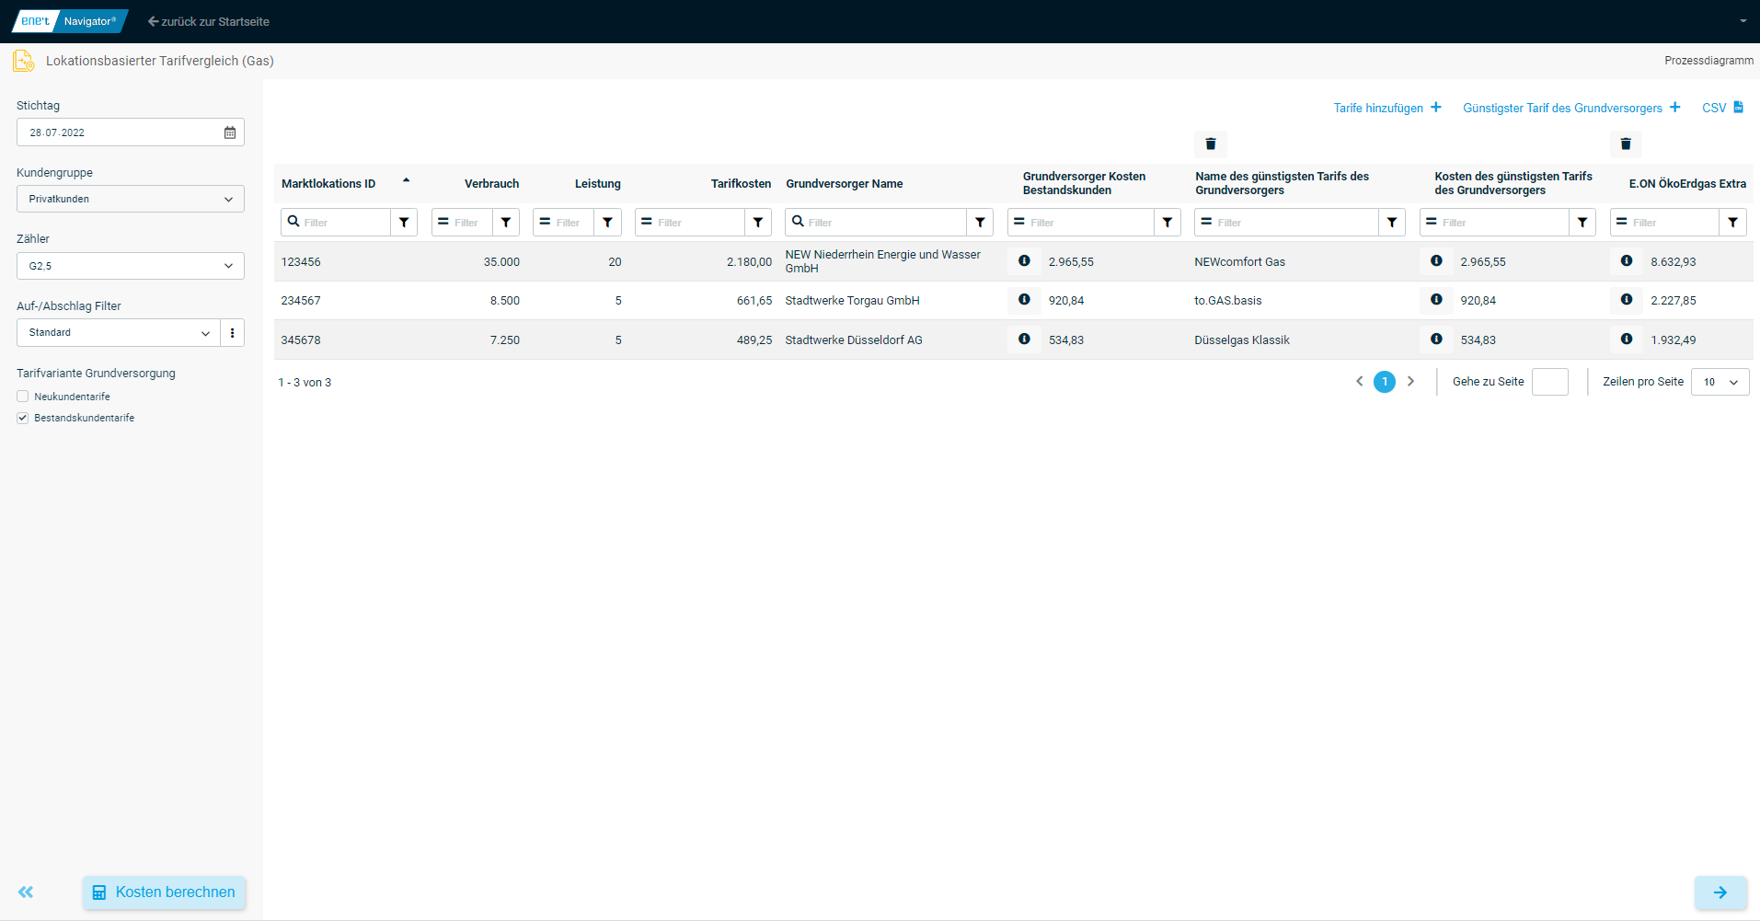Screen dimensions: 1760x921
Task: Click filter funnel for Tarifkosten column
Action: coord(758,222)
